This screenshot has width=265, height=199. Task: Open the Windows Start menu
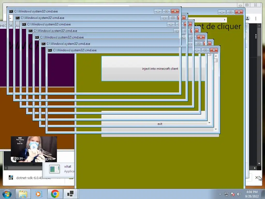[x=7, y=194]
